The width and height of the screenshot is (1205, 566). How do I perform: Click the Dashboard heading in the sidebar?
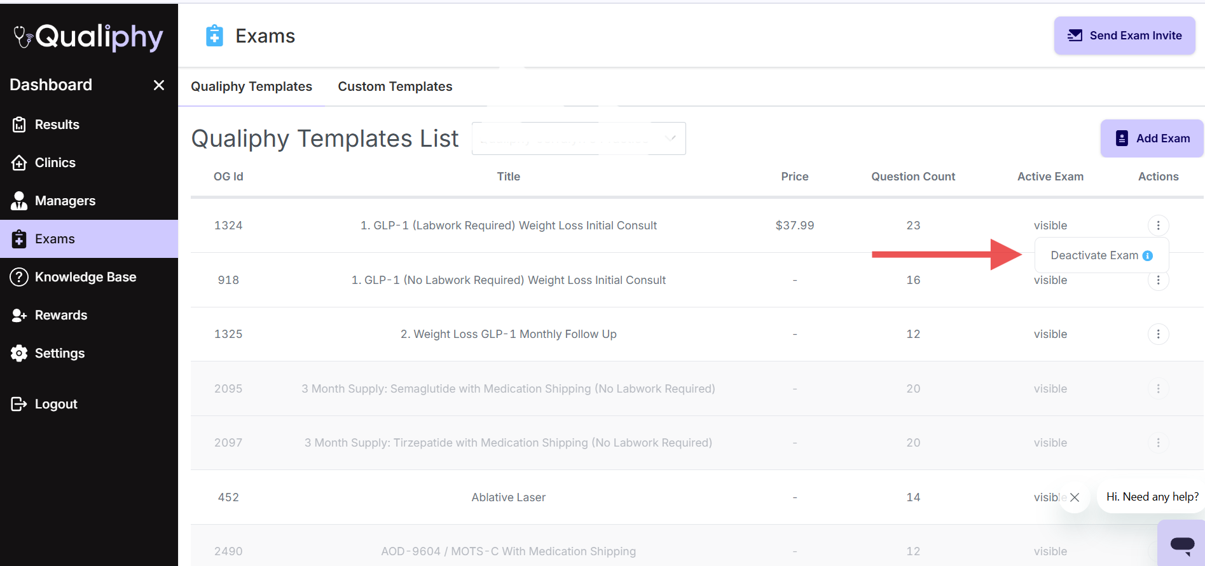coord(51,84)
